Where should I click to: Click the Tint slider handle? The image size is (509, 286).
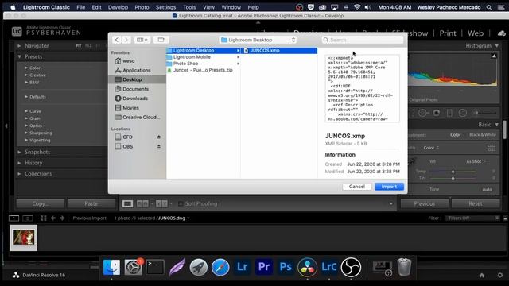point(453,178)
